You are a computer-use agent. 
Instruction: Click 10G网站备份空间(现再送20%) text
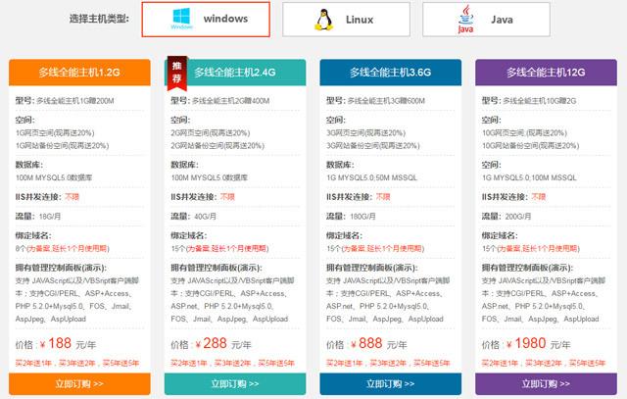pyautogui.click(x=531, y=146)
